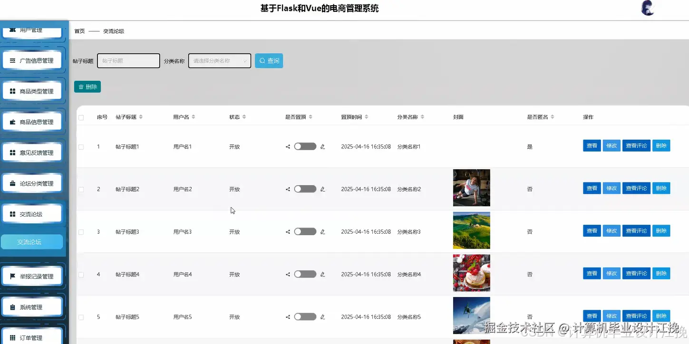Check the checkbox for row 1
This screenshot has width=689, height=344.
tap(81, 147)
